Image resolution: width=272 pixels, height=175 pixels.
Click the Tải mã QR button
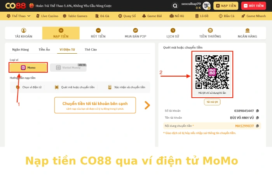[x=212, y=102]
